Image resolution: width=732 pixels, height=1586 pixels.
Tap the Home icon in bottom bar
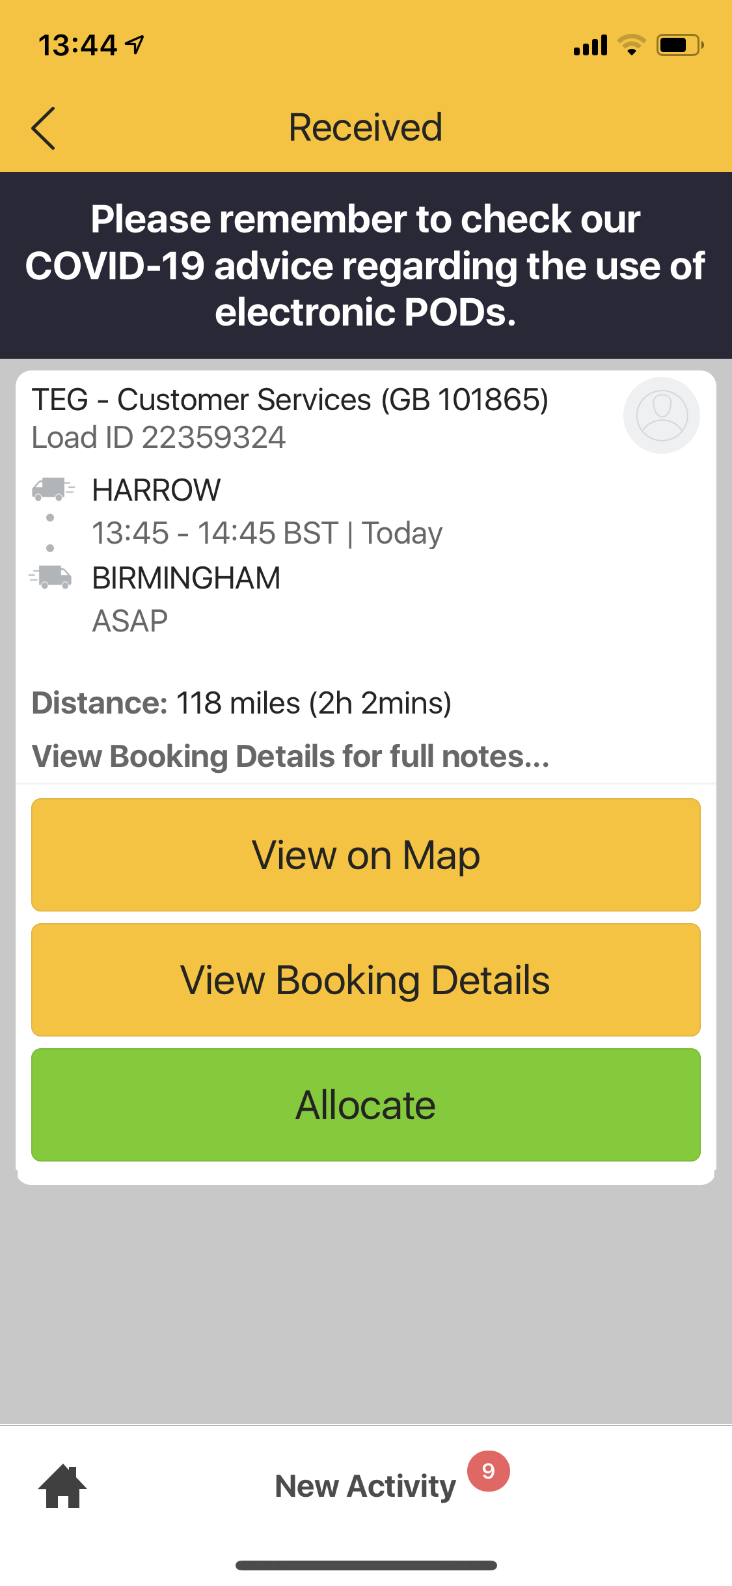[62, 1486]
